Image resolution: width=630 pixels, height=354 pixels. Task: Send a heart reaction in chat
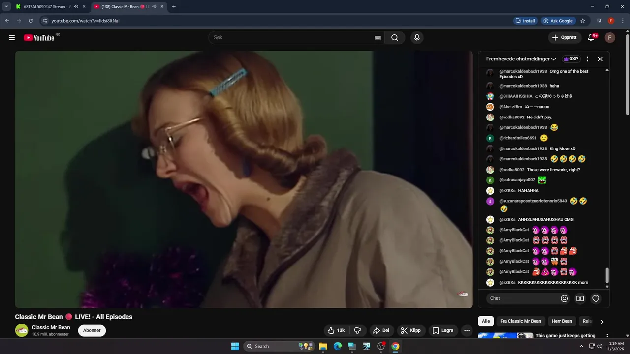coord(596,298)
